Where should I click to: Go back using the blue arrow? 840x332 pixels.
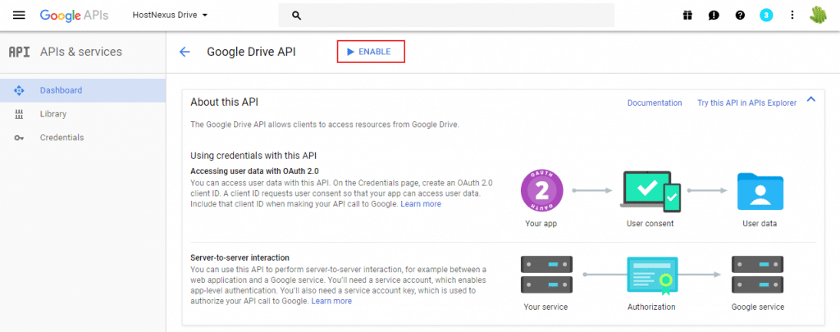pos(185,52)
